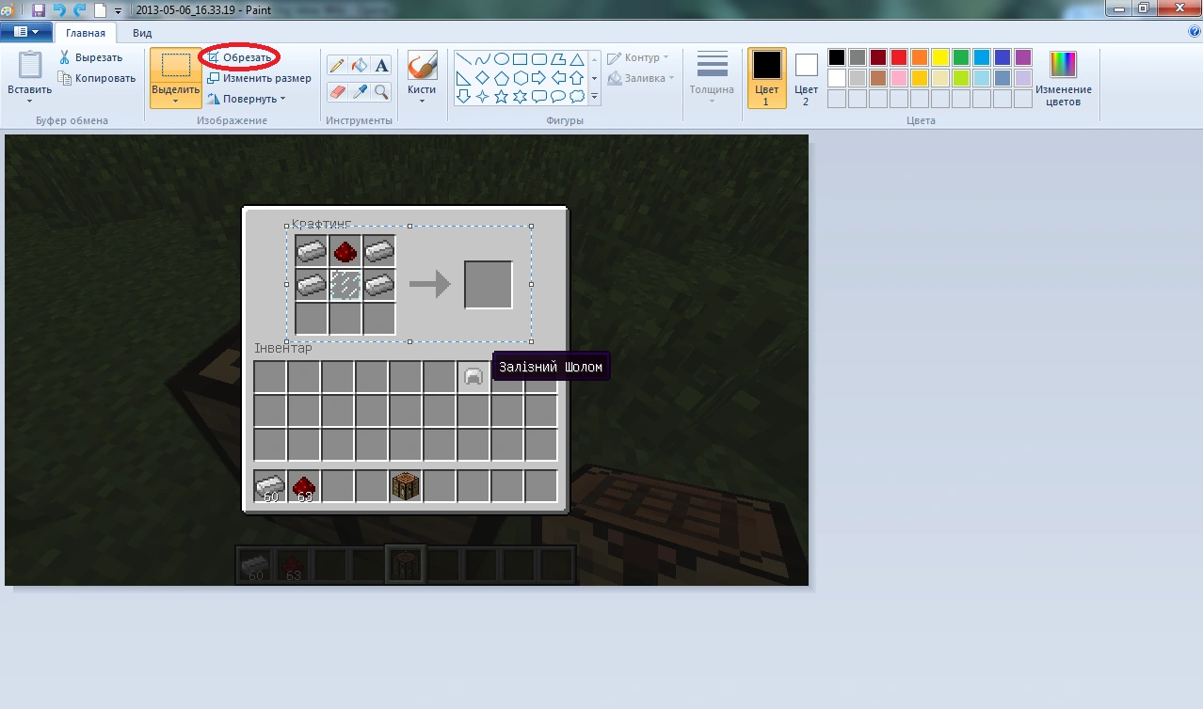This screenshot has height=709, width=1203.
Task: Pick the orange color swatch
Action: click(x=920, y=57)
